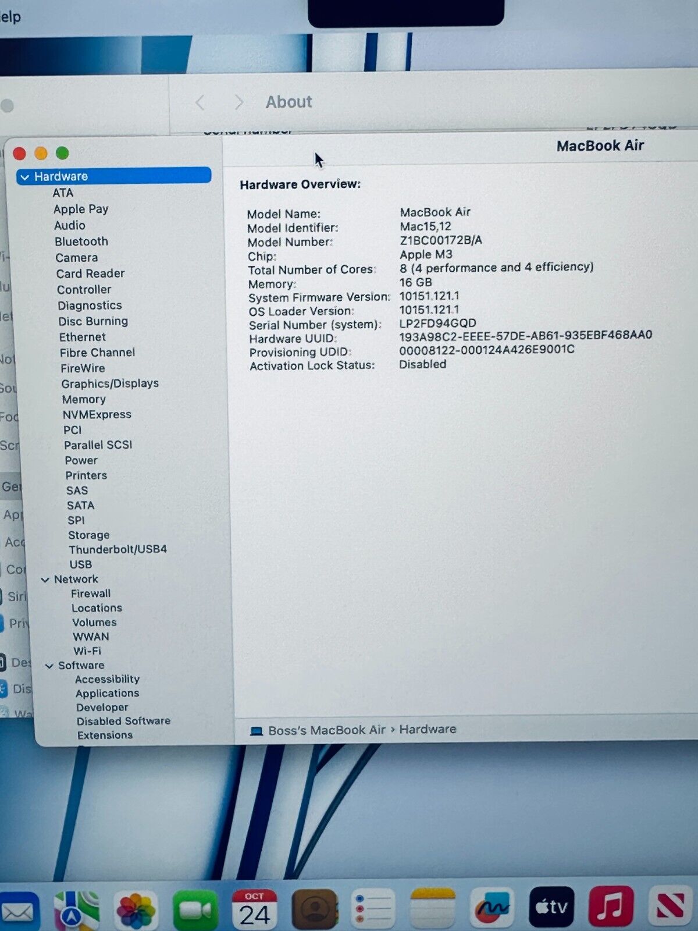Open Audio hardware info

(x=70, y=226)
